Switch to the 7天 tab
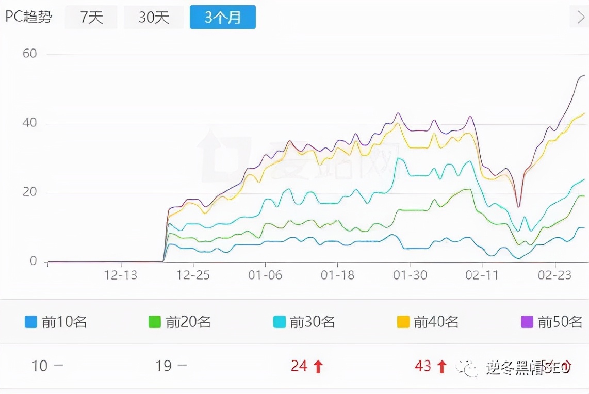This screenshot has width=589, height=394. 91,17
